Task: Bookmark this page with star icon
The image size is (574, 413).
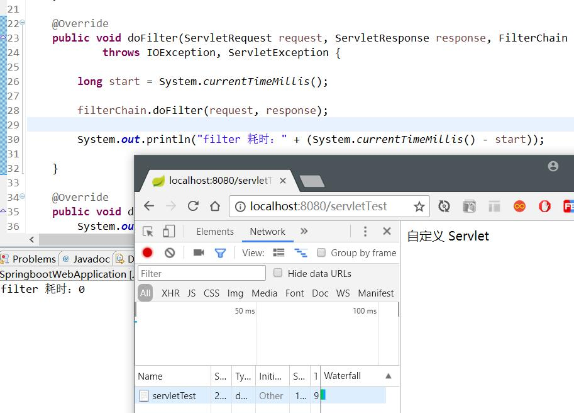Action: (x=419, y=206)
